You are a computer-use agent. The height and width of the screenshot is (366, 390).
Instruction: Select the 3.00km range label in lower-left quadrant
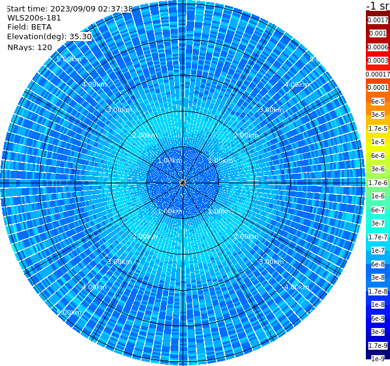click(x=119, y=262)
